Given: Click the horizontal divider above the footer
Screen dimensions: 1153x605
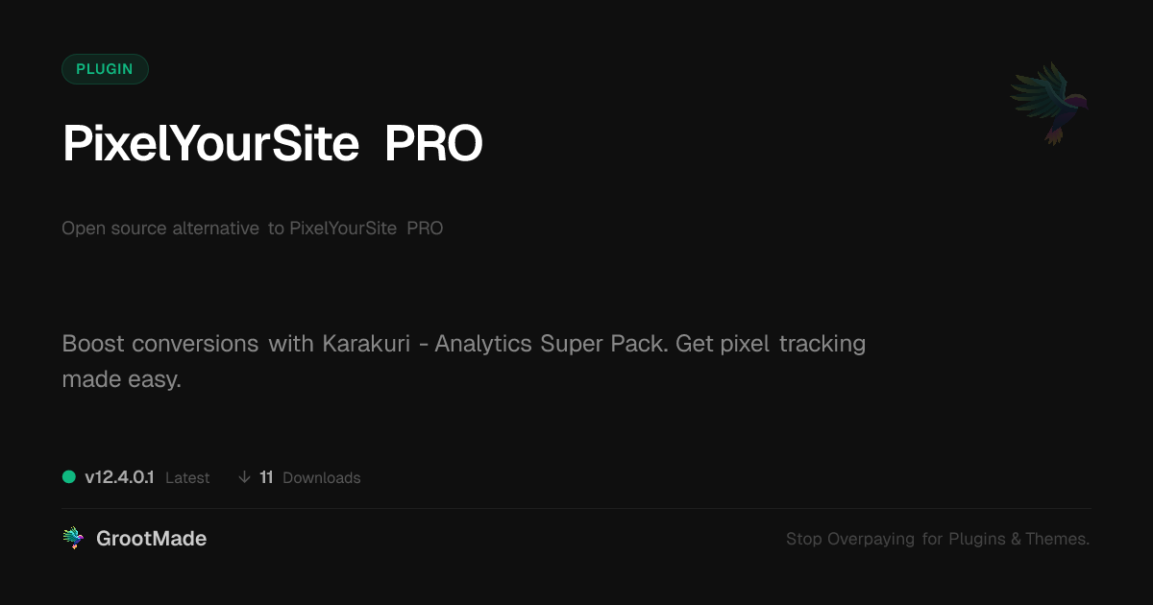Looking at the screenshot, I should [x=576, y=508].
